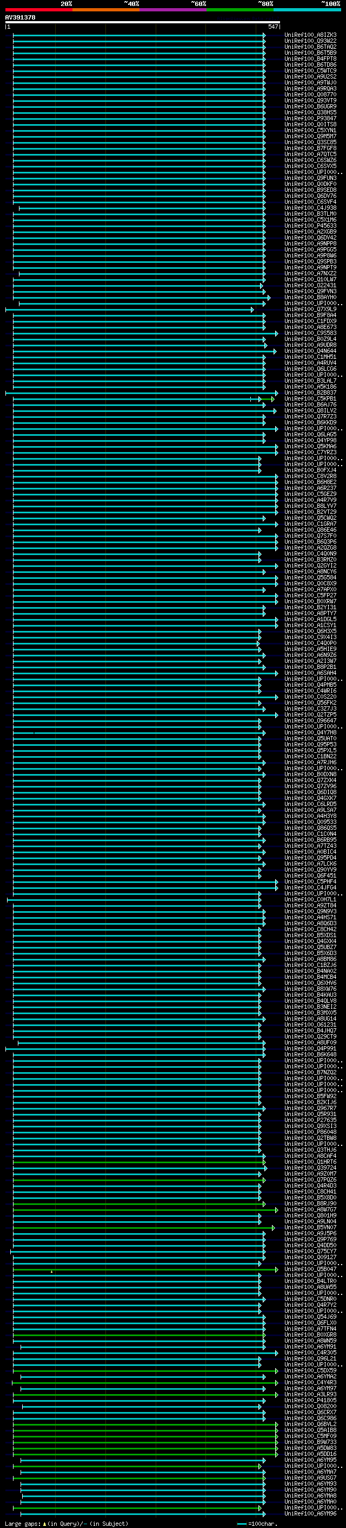Image resolution: width=346 pixels, height=1528 pixels.
Task: Select label UniRef100_C4Q0P0
Action: click(x=310, y=643)
